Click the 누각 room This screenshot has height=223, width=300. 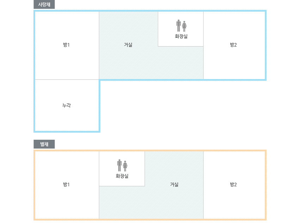67,106
